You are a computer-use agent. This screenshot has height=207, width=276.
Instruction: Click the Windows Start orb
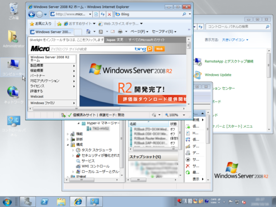click(7, 202)
